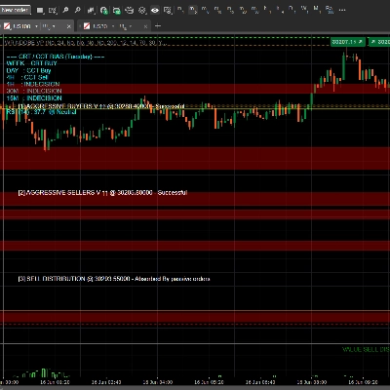Image resolution: width=390 pixels, height=390 pixels.
Task: Click the SELL DISTRIBUTION chart label
Action: tap(114, 279)
